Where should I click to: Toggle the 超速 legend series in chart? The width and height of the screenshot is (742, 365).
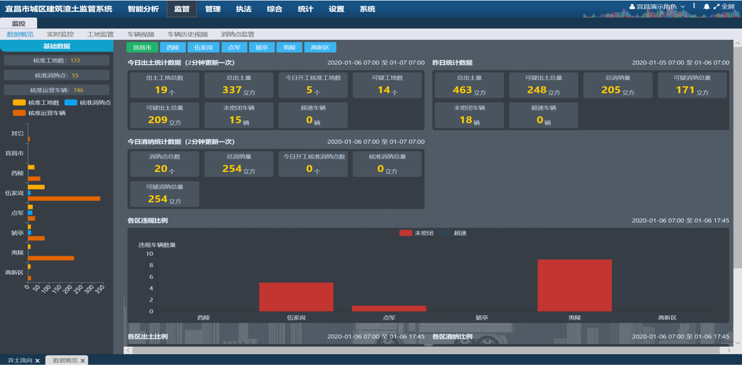click(x=445, y=233)
